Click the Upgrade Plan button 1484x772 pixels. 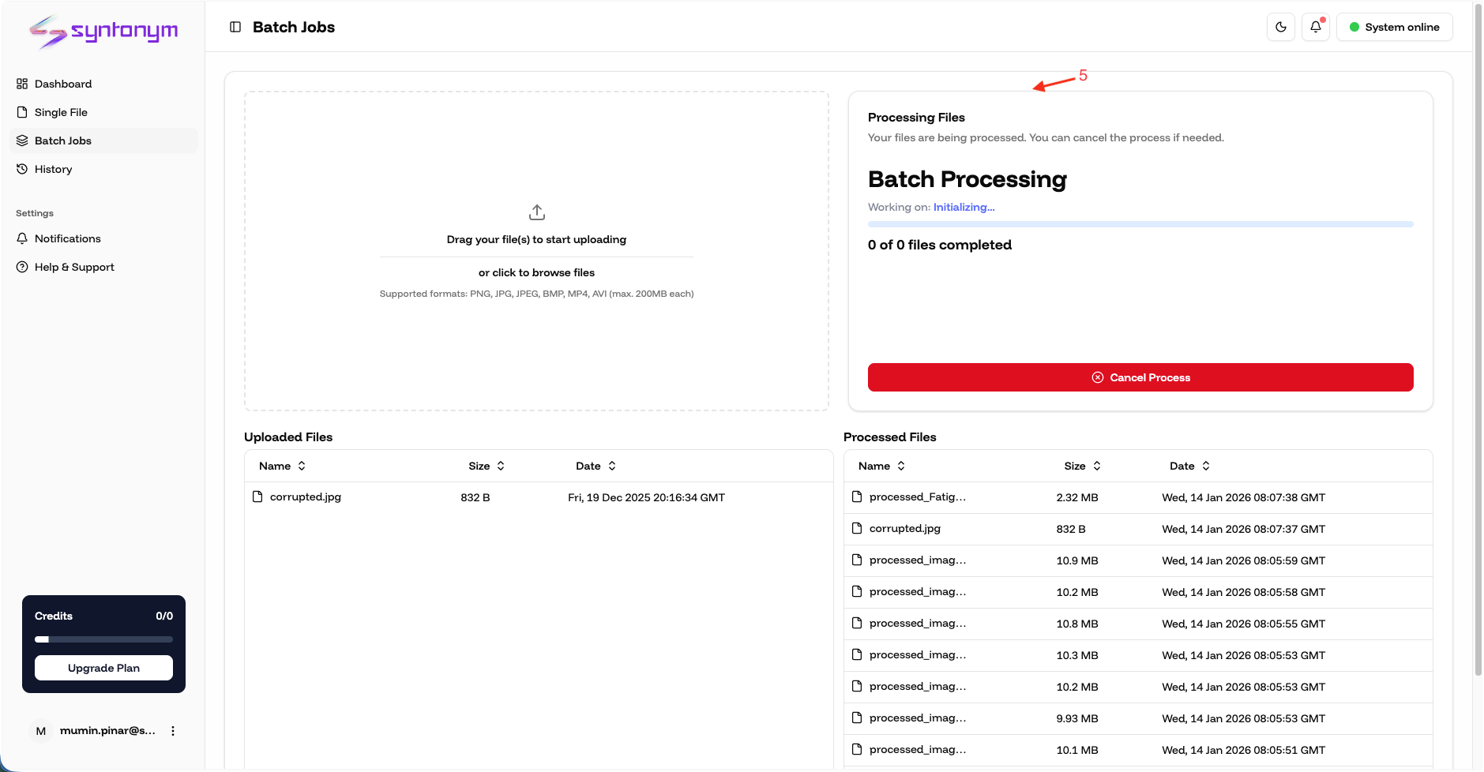(103, 667)
